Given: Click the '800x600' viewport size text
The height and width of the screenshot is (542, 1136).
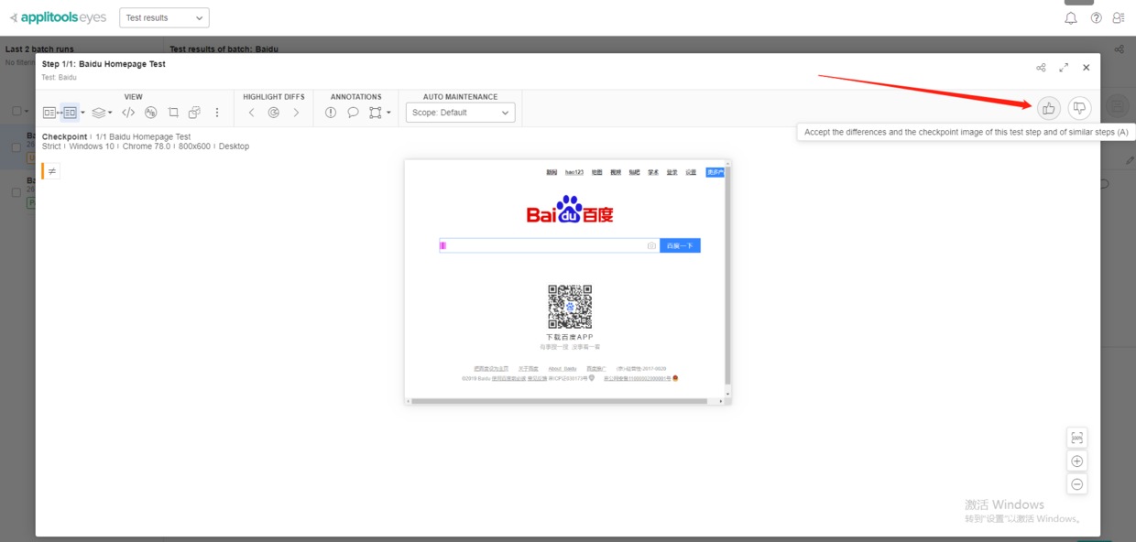Looking at the screenshot, I should (194, 146).
